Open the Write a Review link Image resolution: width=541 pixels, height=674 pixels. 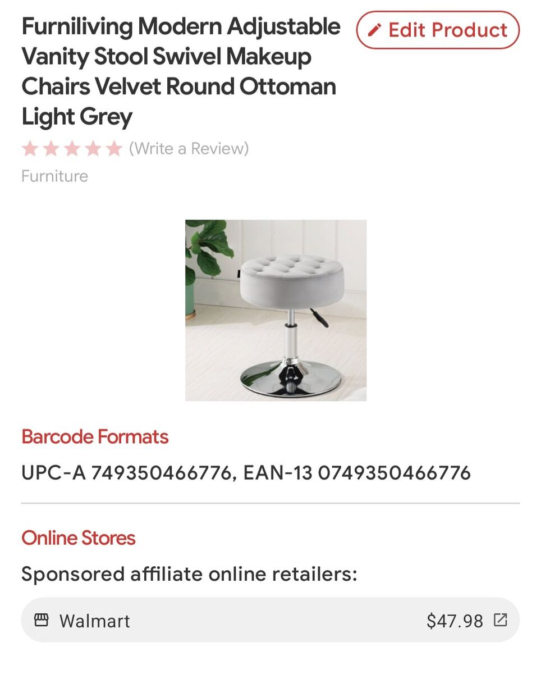click(x=189, y=149)
